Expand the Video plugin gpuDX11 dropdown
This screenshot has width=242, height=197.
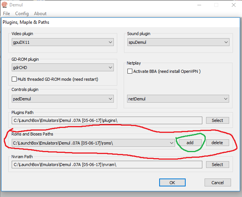pyautogui.click(x=63, y=42)
